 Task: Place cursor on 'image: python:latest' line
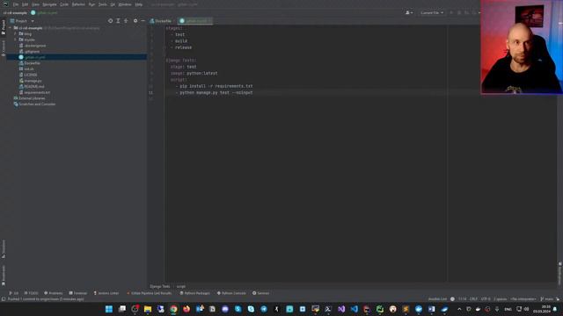click(194, 73)
